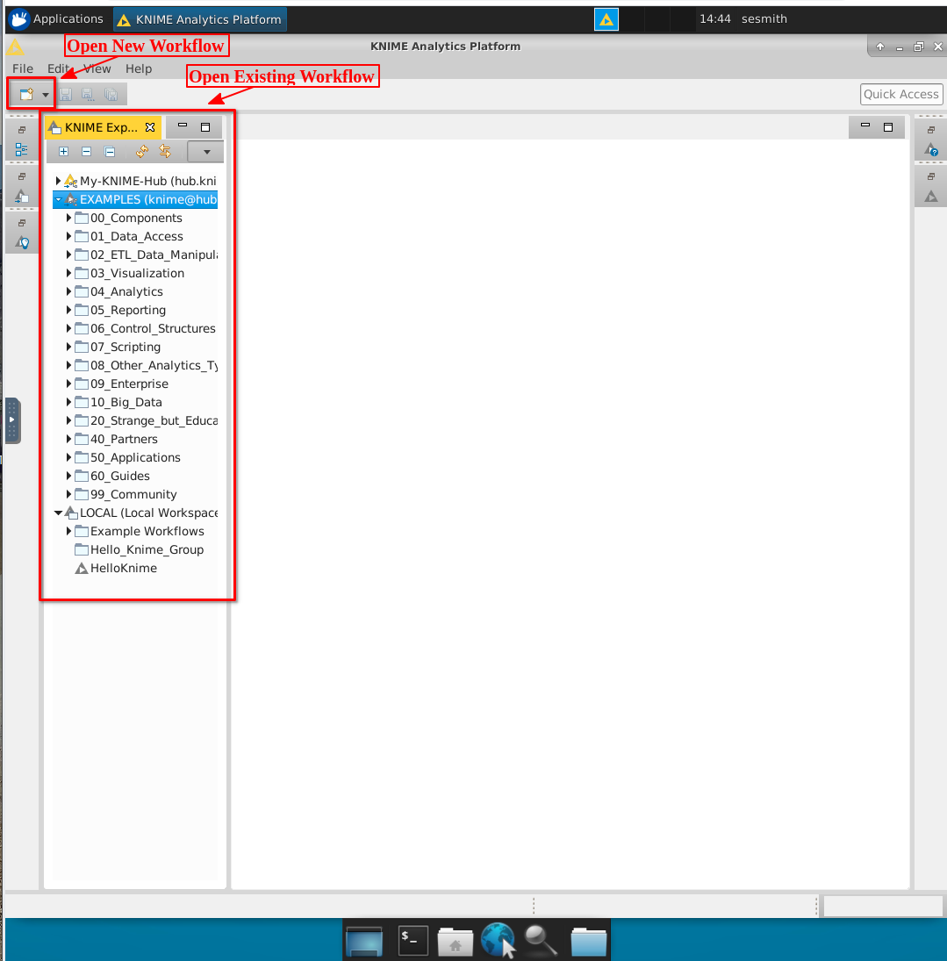947x961 pixels.
Task: Select the 40_Partners folder
Action: click(x=117, y=439)
